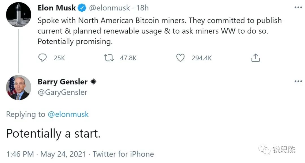This screenshot has height=163, width=305.
Task: Click the blue verified badge
Action: [82, 8]
